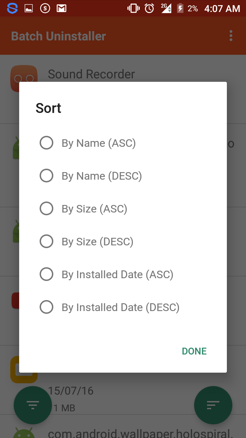The height and width of the screenshot is (438, 246).
Task: Select By Name (ASC) radio button
Action: click(46, 143)
